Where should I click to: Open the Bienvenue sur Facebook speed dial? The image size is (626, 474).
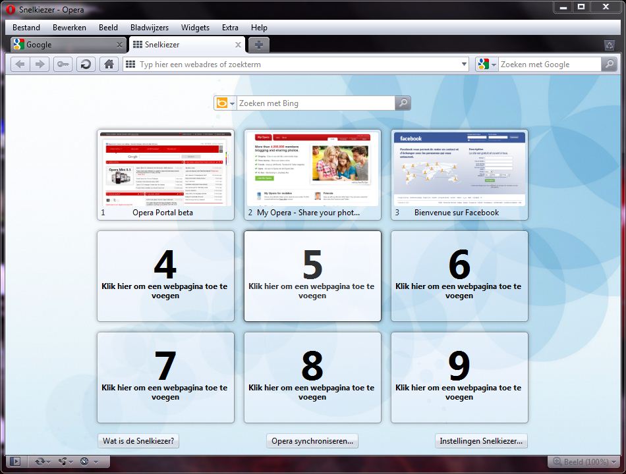(x=459, y=174)
